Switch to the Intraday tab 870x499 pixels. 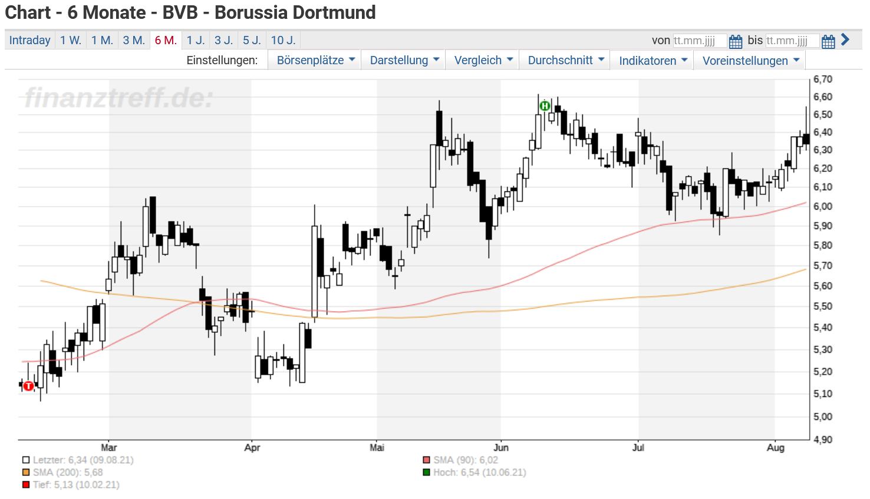point(29,40)
